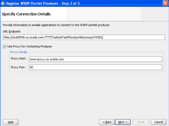Image resolution: width=169 pixels, height=126 pixels.
Task: Go back with the Back button
Action: 107,122
